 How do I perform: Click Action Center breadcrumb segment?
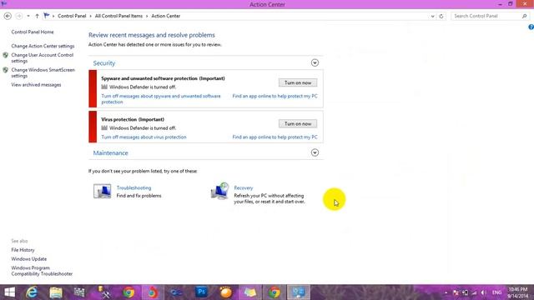pos(165,16)
